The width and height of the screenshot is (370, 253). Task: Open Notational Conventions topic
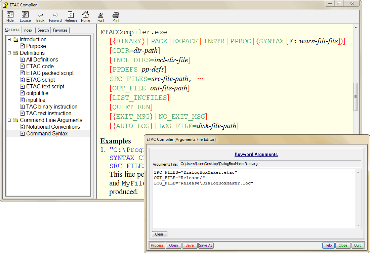[53, 127]
